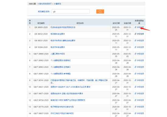This screenshot has height=117, width=167.
Task: Open the link icon for GB 18384-2020 row
Action: click(135, 47)
